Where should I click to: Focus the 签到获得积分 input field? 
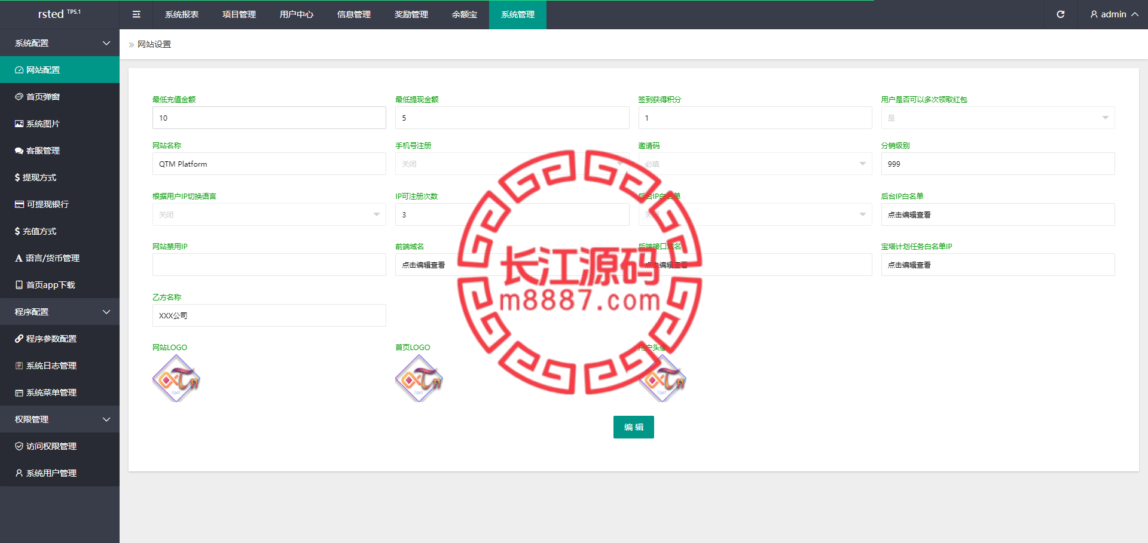click(x=755, y=118)
